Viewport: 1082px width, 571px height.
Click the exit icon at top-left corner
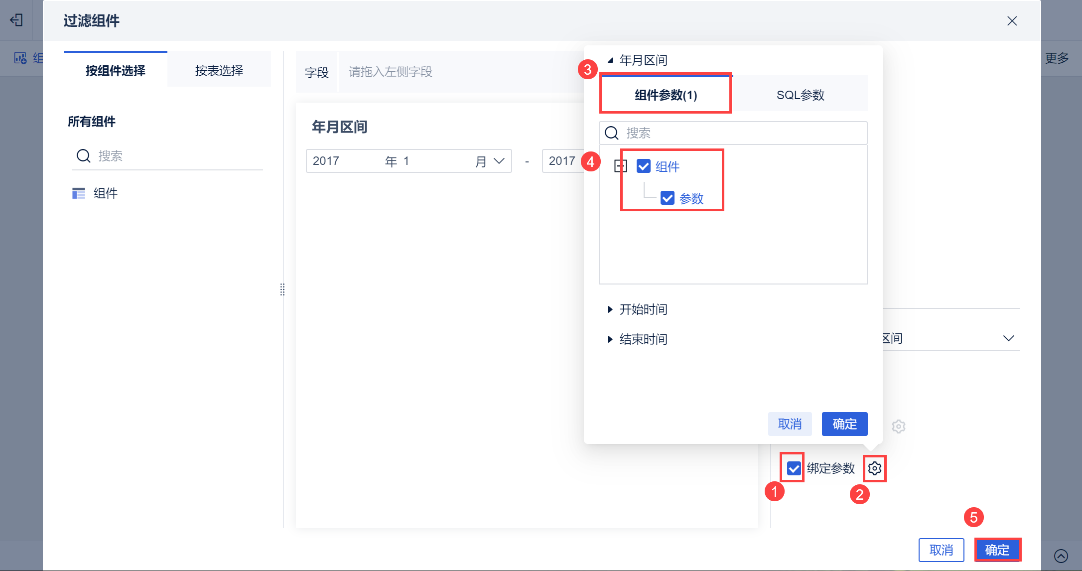[16, 20]
